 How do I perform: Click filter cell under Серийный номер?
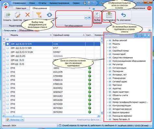pos(69,39)
